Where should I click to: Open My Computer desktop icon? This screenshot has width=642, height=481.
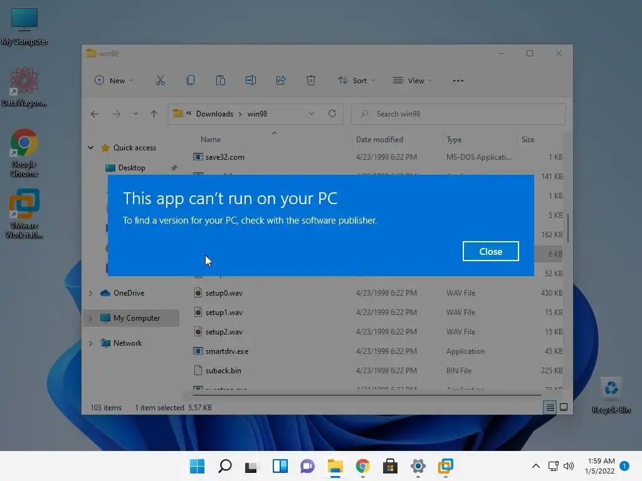tap(24, 26)
